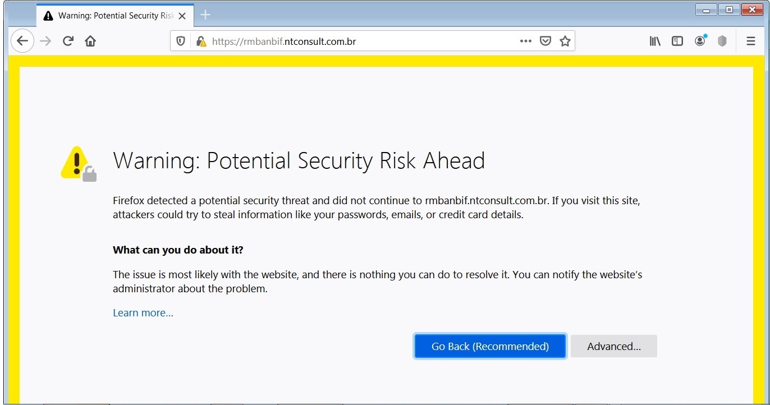Screen dimensions: 770x405
Task: Open the Firefox hamburger application menu
Action: coord(751,41)
